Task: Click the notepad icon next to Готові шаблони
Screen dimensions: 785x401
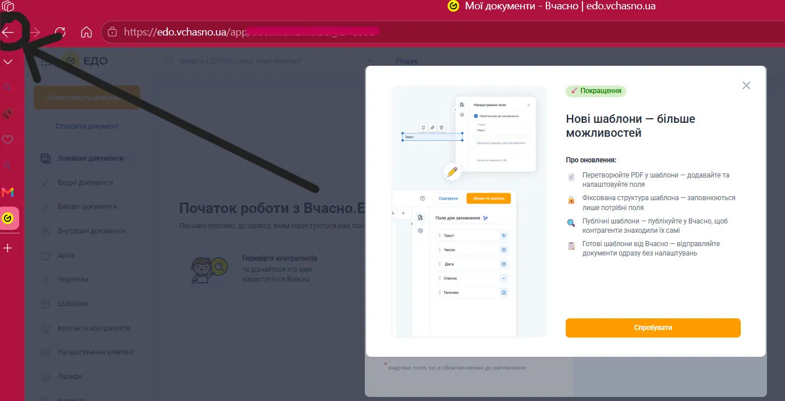Action: (x=571, y=246)
